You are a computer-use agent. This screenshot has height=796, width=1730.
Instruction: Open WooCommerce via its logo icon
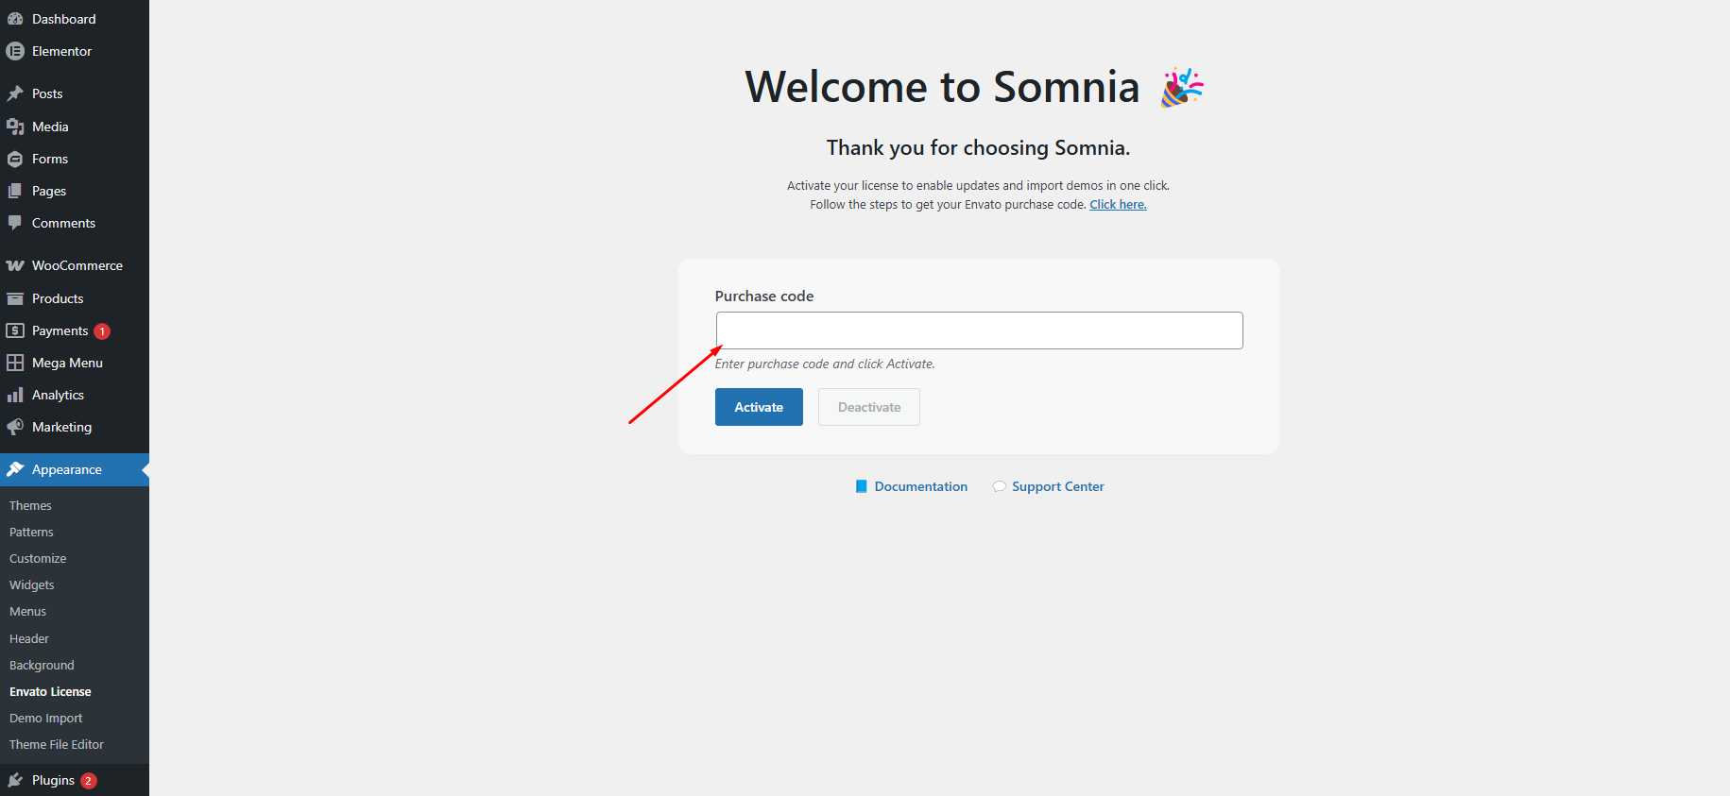15,265
